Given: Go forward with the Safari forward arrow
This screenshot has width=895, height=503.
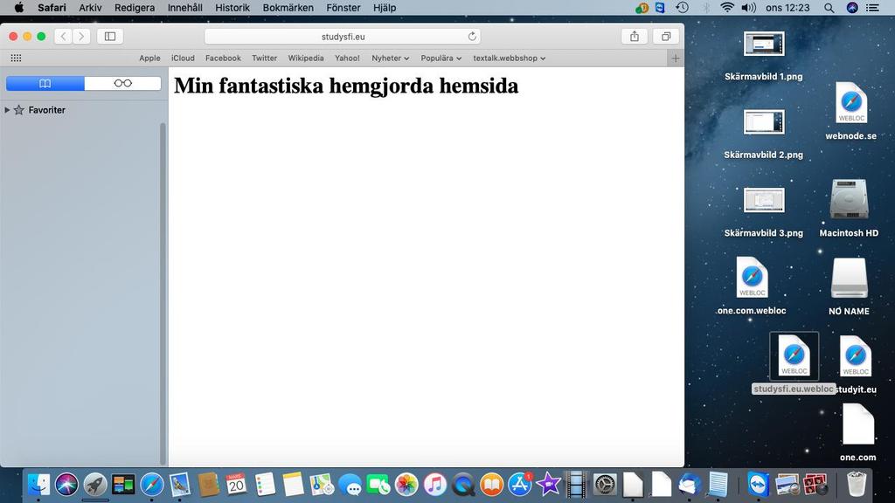Looking at the screenshot, I should [x=81, y=37].
